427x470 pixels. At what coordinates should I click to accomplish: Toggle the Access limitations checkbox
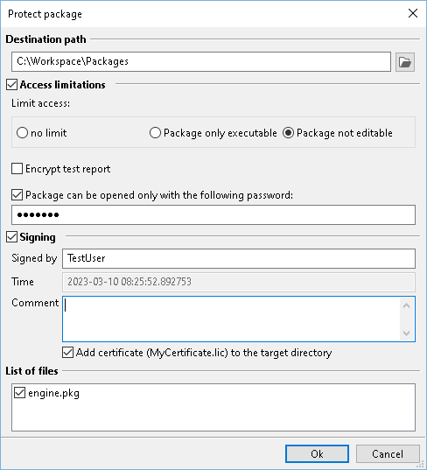(x=12, y=85)
